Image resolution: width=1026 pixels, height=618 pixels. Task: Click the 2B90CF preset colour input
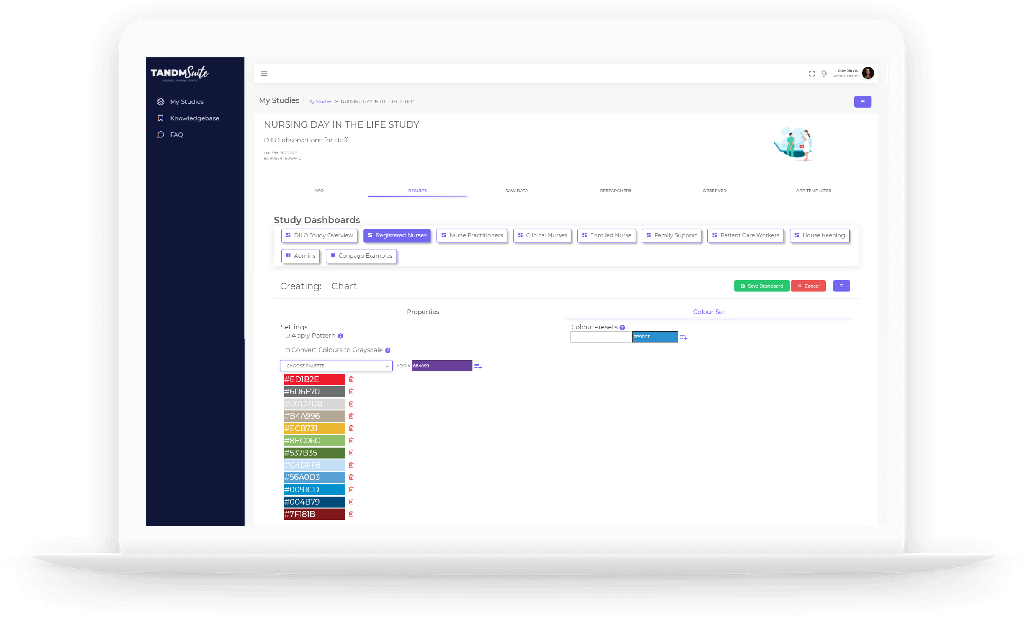click(655, 337)
